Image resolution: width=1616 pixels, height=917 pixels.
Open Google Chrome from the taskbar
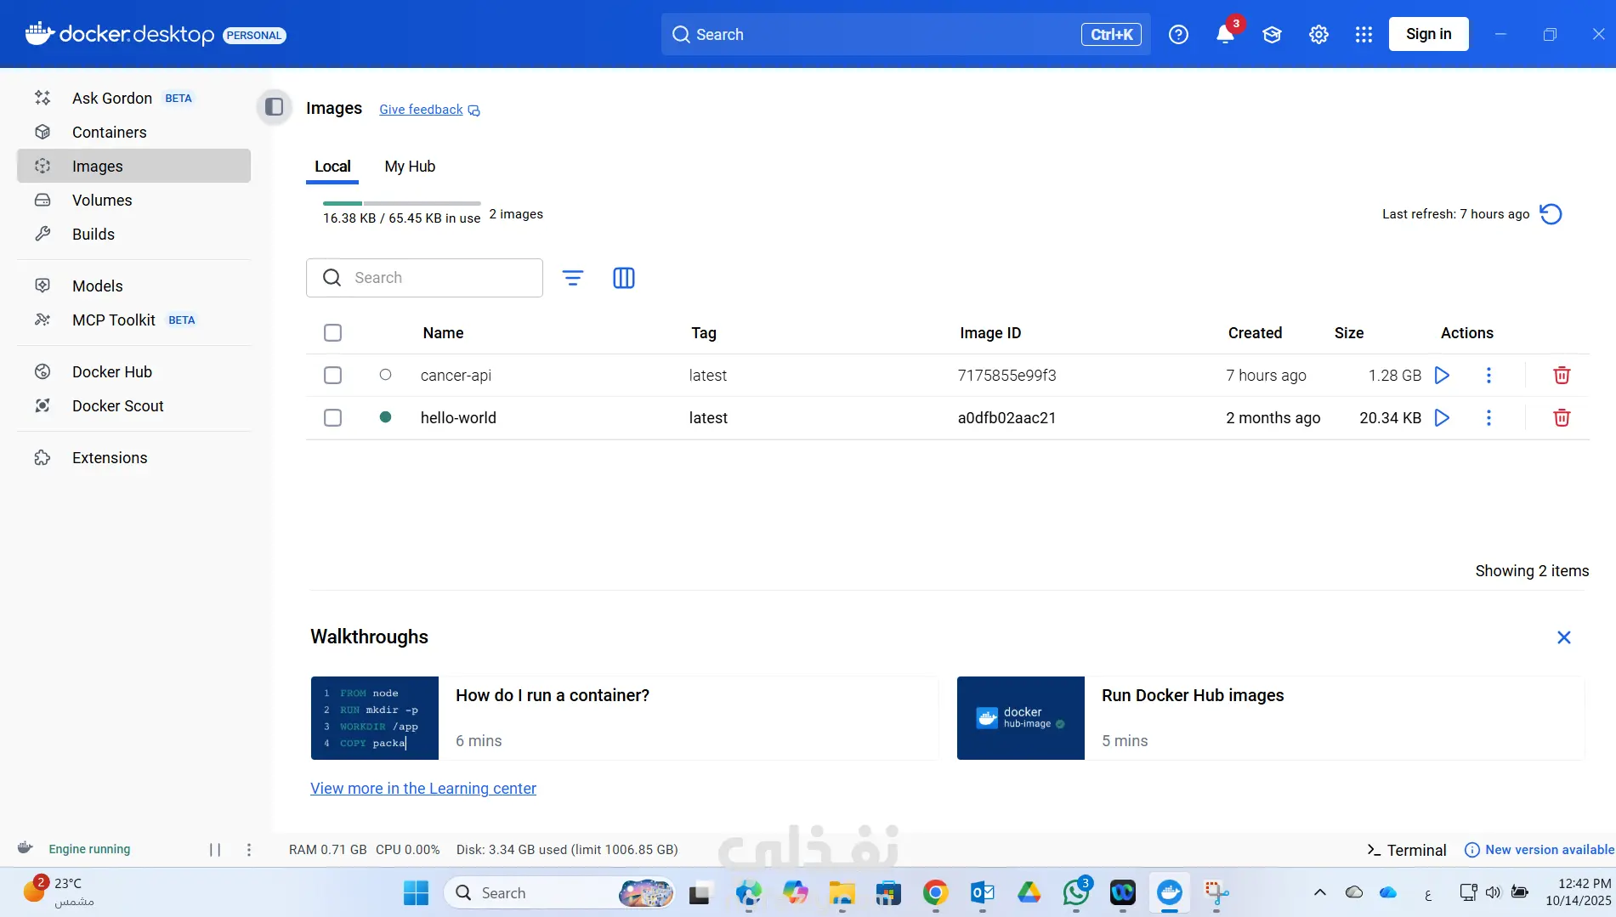pyautogui.click(x=935, y=893)
